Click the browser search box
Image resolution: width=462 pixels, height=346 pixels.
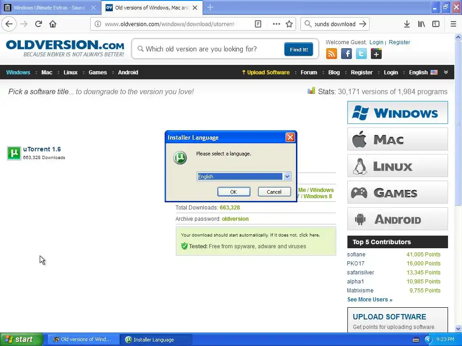click(335, 24)
